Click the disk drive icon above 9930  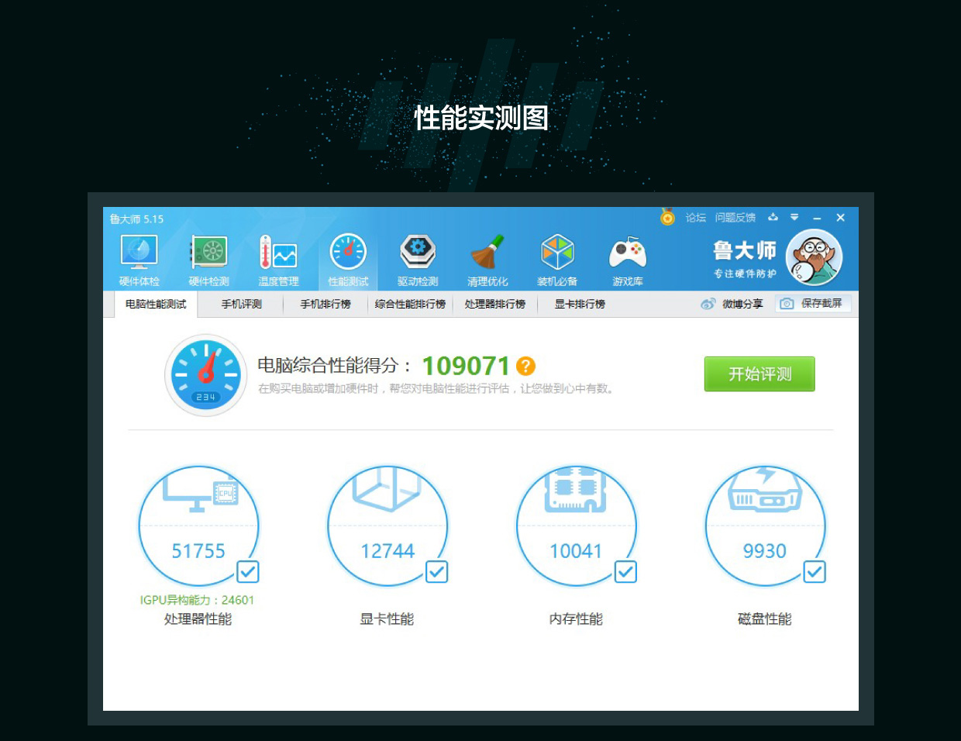765,489
